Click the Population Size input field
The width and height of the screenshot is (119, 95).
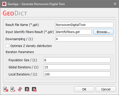click(77, 60)
